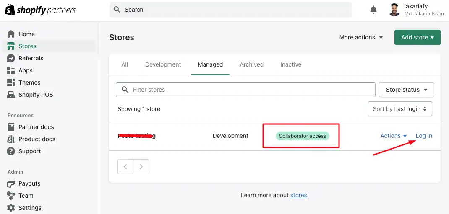The height and width of the screenshot is (214, 449).
Task: Open notifications bell icon
Action: [373, 10]
